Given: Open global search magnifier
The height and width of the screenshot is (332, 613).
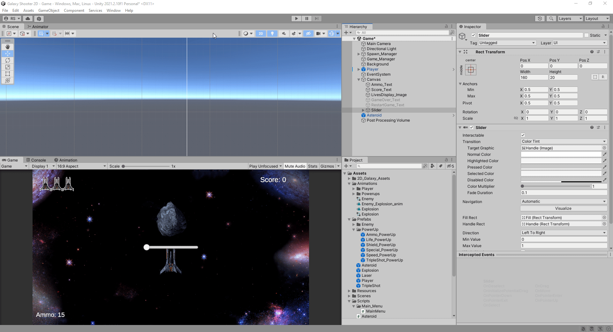Looking at the screenshot, I should coord(551,19).
